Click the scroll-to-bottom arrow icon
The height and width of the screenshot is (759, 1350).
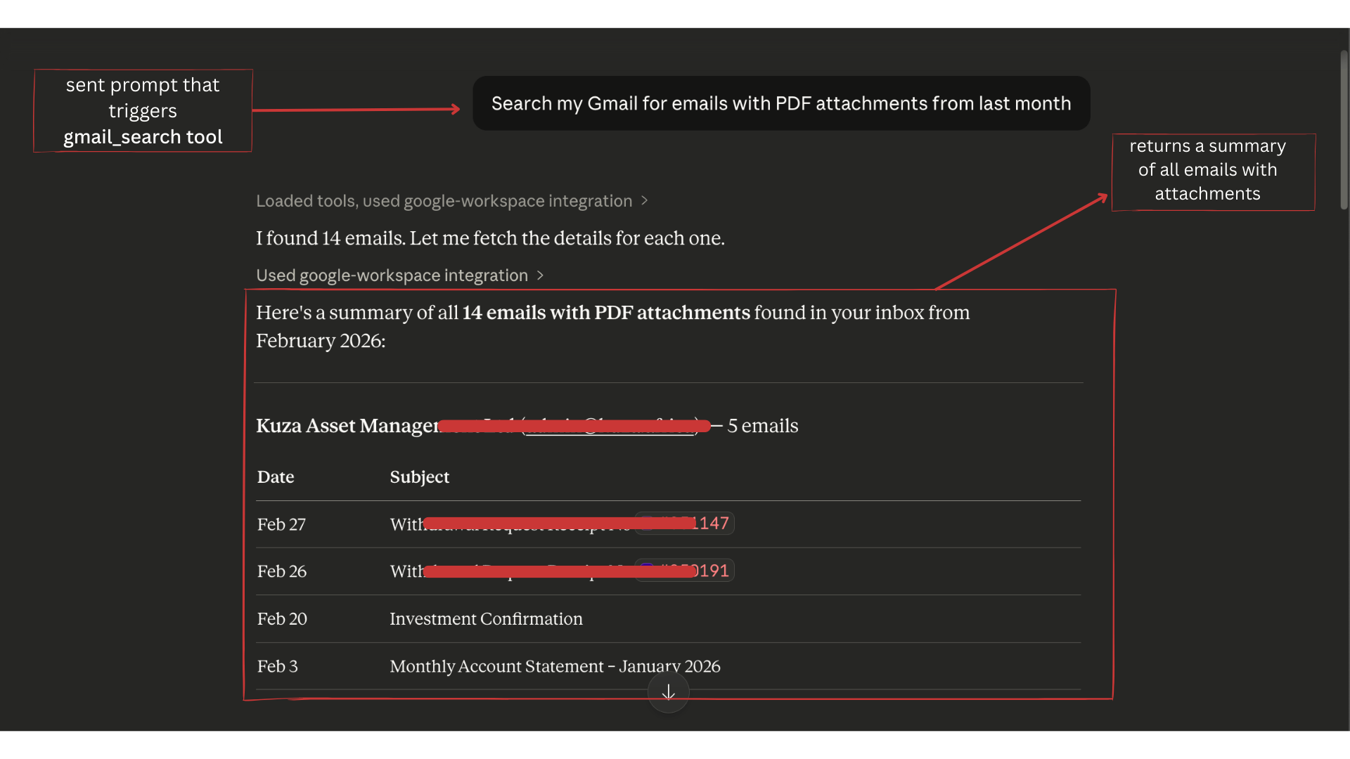668,693
